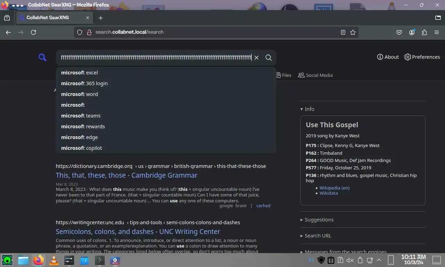This screenshot has height=267, width=445.
Task: Choose the plain 'microsoft' suggestion
Action: (166, 105)
